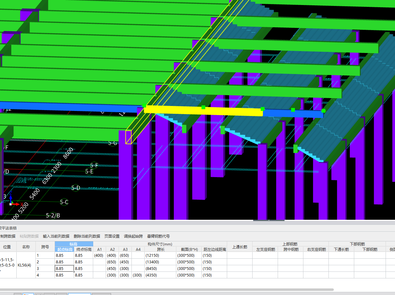This screenshot has width=395, height=295.
Task: Click the 下部钢筋 sub-column header
Action: tap(370, 249)
